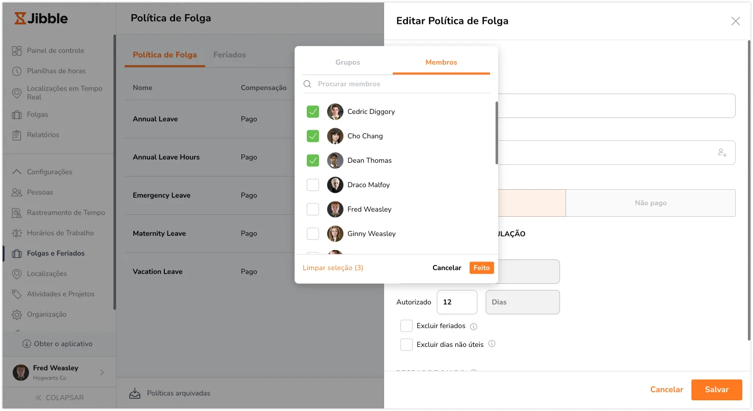Enable Excluir dias não úteis checkbox
The height and width of the screenshot is (411, 753).
click(406, 344)
